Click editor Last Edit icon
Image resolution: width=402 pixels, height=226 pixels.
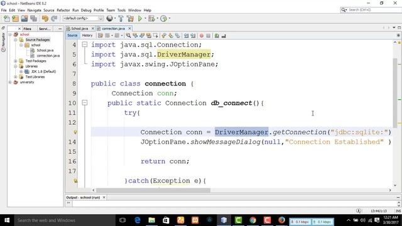pyautogui.click(x=100, y=36)
